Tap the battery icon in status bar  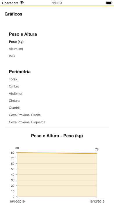coord(109,3)
